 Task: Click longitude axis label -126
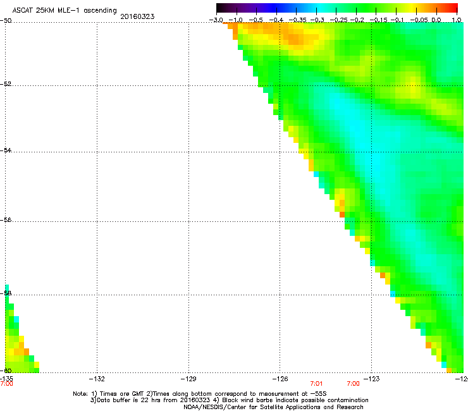click(x=280, y=379)
